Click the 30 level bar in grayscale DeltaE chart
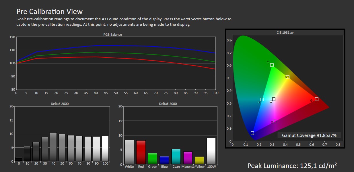This screenshot has width=354, height=172. (x=45, y=149)
